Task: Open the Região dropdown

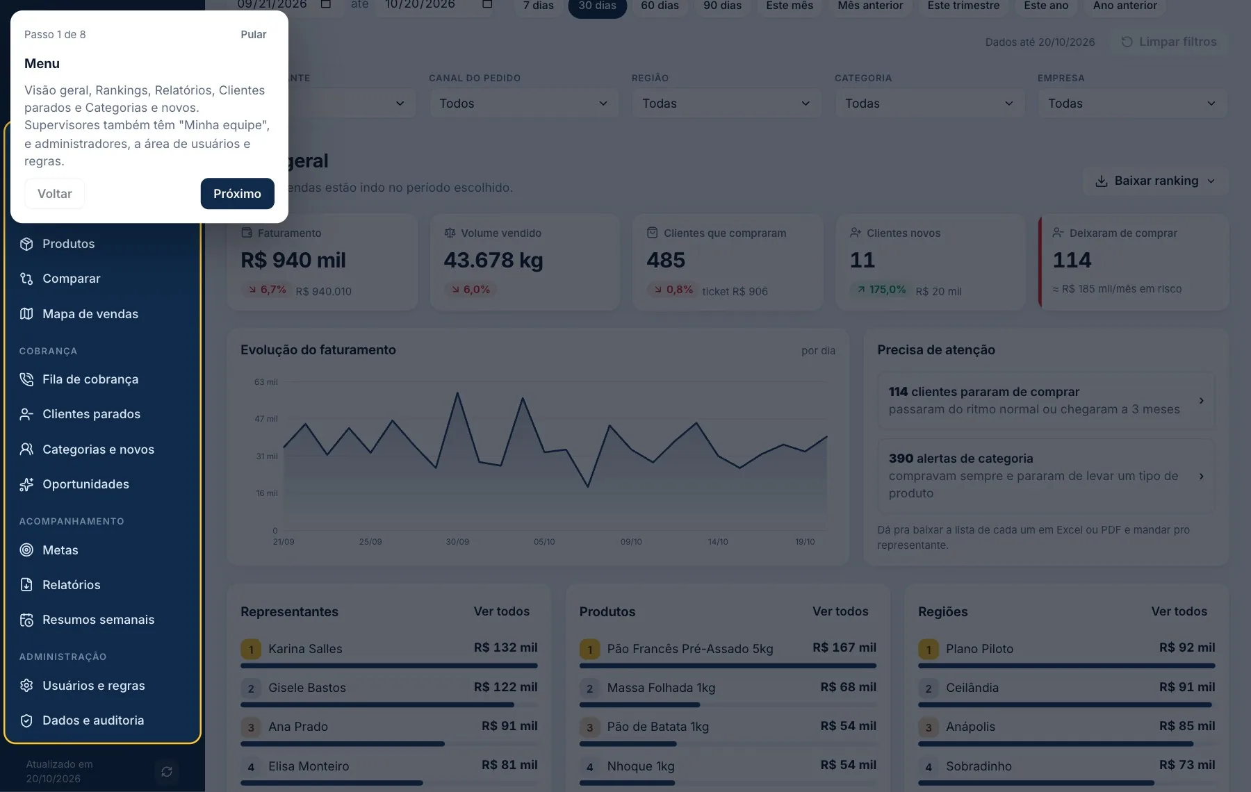Action: point(726,104)
